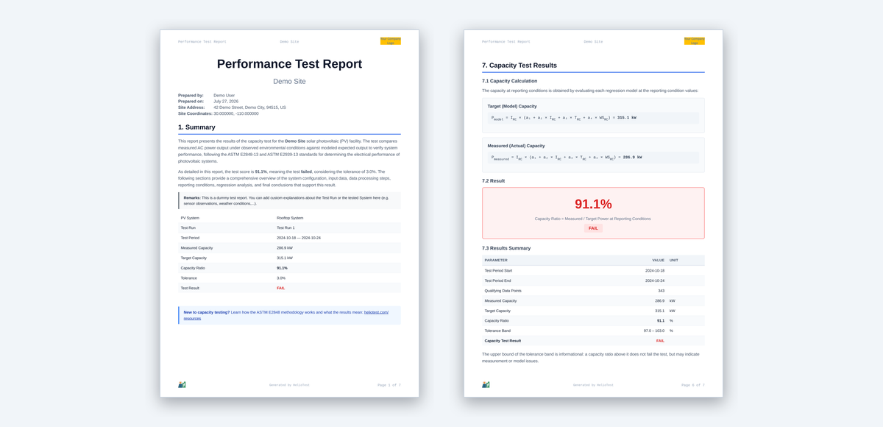Click the Remarks callout box
This screenshot has width=883, height=427.
tap(289, 200)
